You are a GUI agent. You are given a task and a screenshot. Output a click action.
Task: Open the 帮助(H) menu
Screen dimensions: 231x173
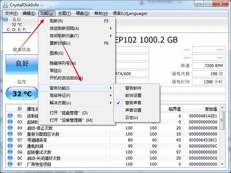click(x=101, y=13)
